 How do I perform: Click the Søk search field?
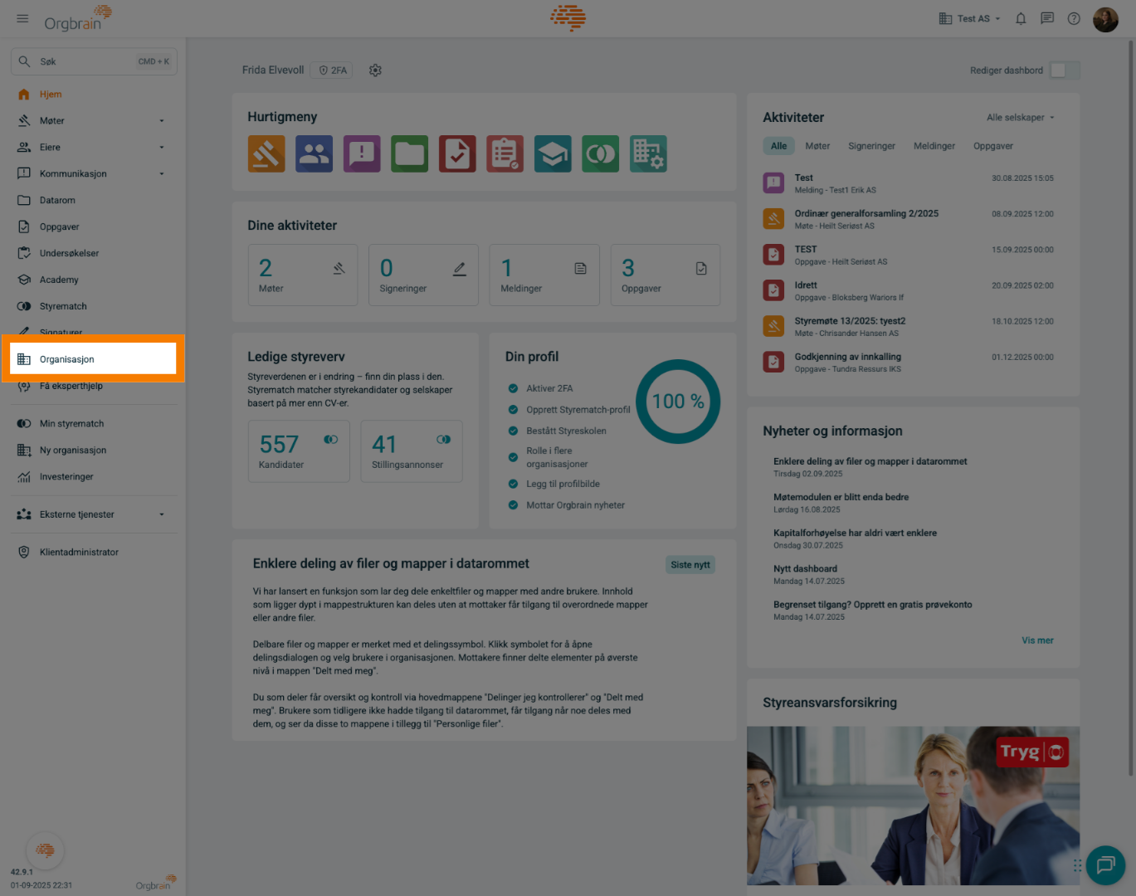pos(94,61)
